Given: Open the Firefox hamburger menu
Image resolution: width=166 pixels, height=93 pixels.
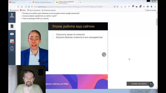Looking at the screenshot, I should coord(155,7).
